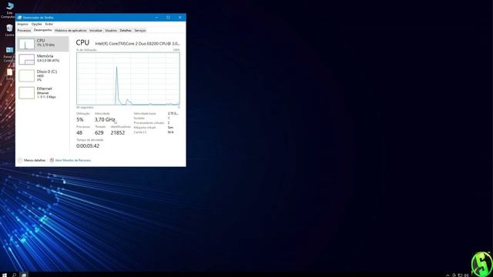
Task: Click the 21852 handles value
Action: [x=118, y=133]
